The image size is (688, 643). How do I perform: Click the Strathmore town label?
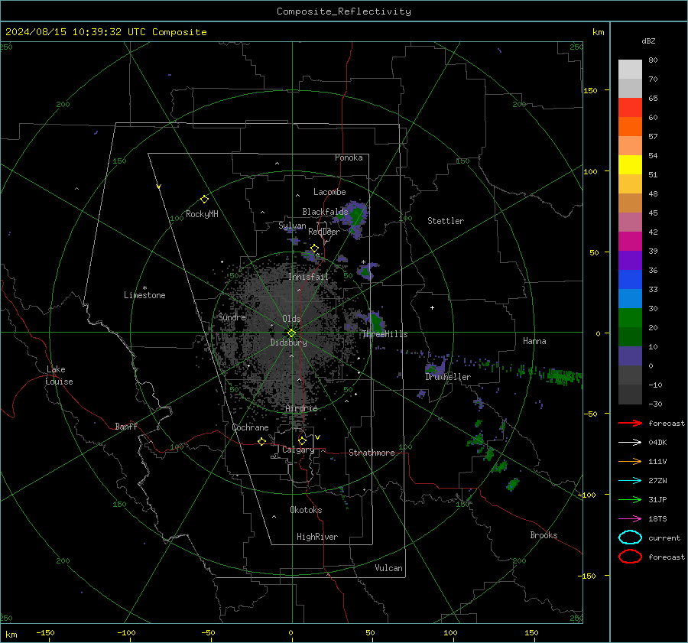(x=372, y=453)
